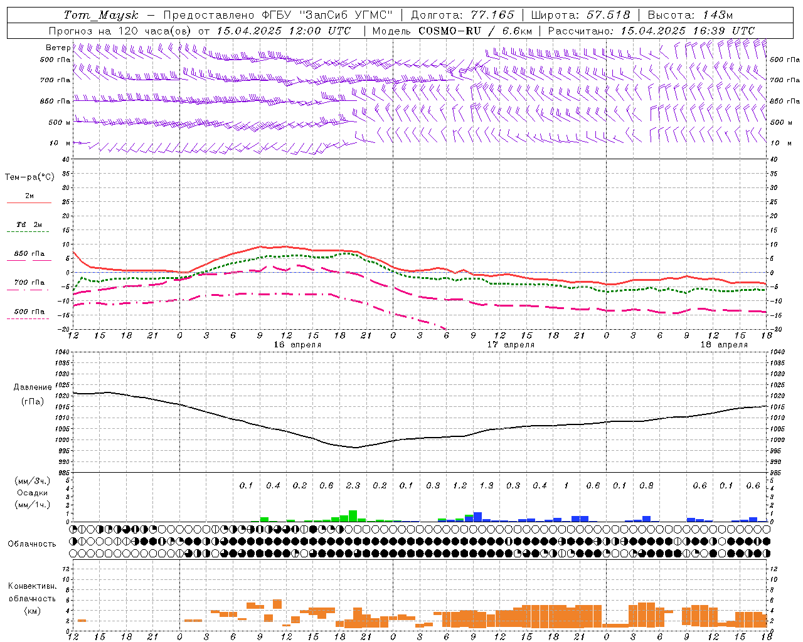The image size is (803, 642).
Task: Click the 17 апреля date label
Action: pos(511,345)
